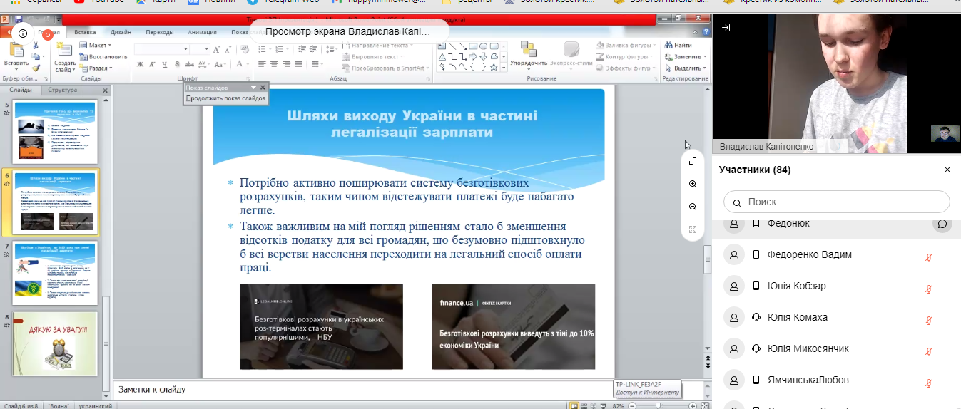Click the Cut scissors icon in ribbon
The width and height of the screenshot is (961, 409).
click(x=36, y=46)
